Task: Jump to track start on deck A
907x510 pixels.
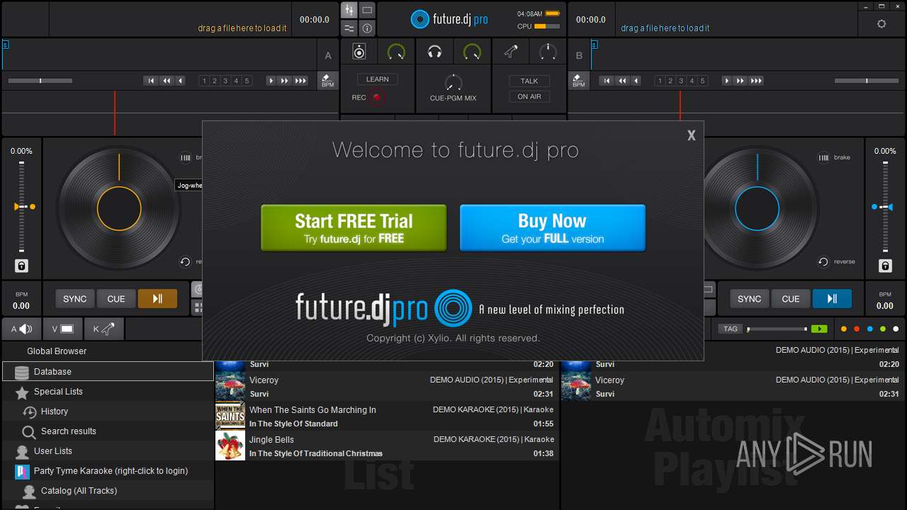Action: point(150,81)
